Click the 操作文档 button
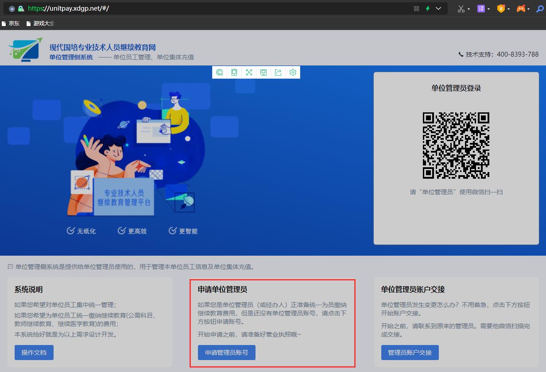 pyautogui.click(x=34, y=353)
